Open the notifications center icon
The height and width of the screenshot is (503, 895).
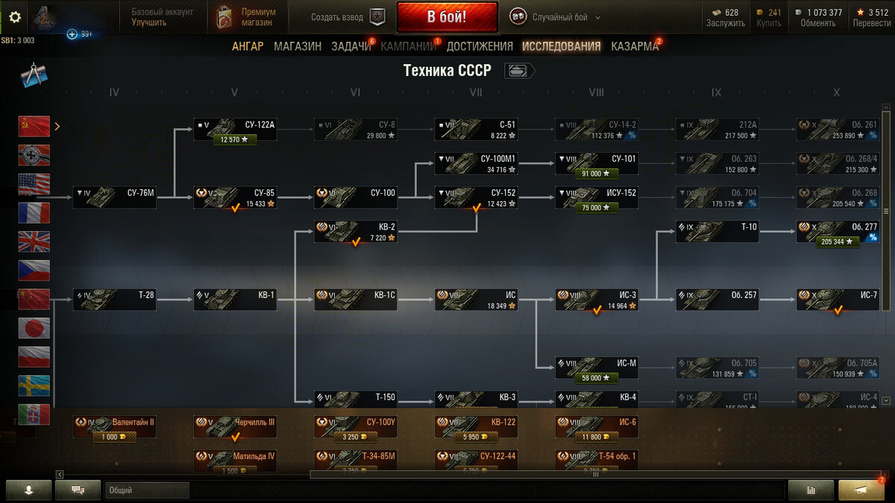pyautogui.click(x=861, y=490)
